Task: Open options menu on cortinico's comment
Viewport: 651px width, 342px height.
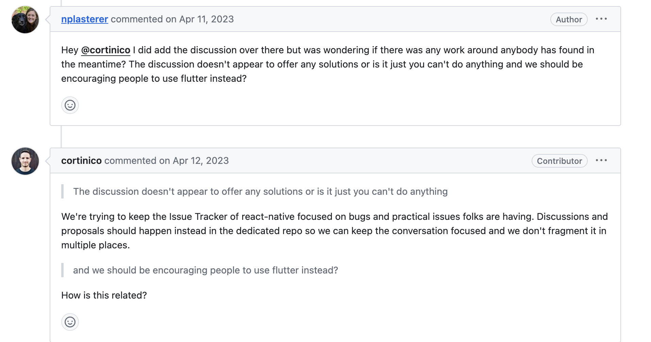Action: (601, 160)
